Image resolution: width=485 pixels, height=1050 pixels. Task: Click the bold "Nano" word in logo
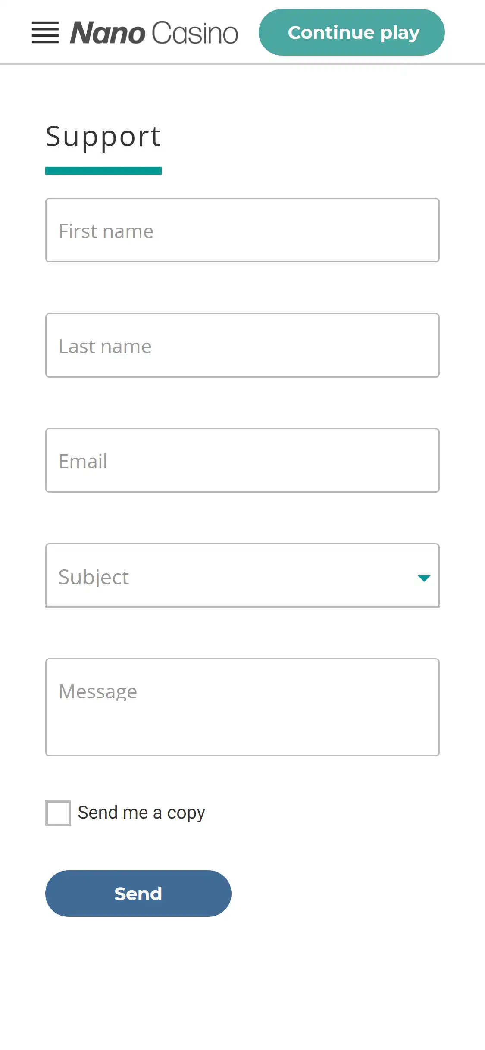click(x=108, y=33)
